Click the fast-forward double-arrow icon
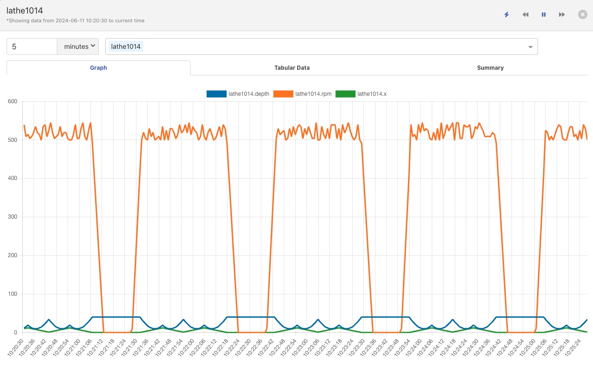Image resolution: width=593 pixels, height=366 pixels. (562, 14)
